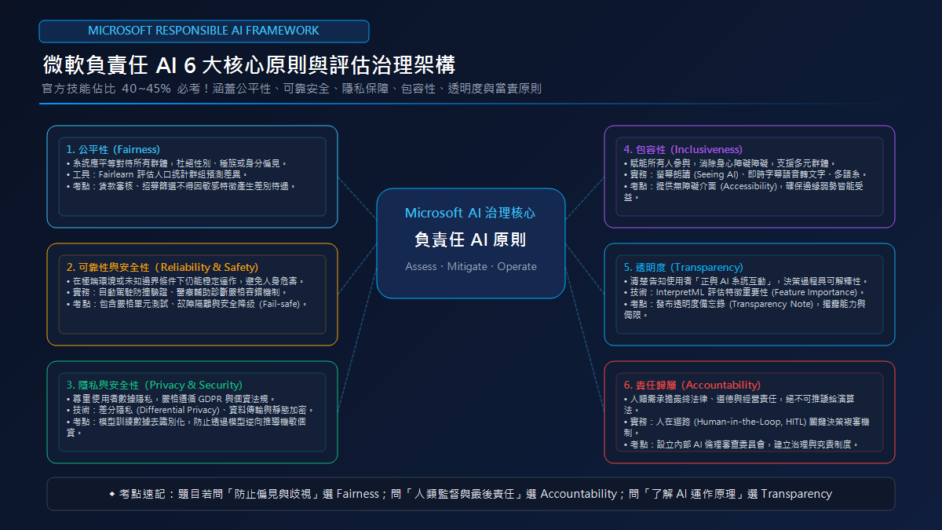Click the Accessibility exam point line

coord(743,192)
